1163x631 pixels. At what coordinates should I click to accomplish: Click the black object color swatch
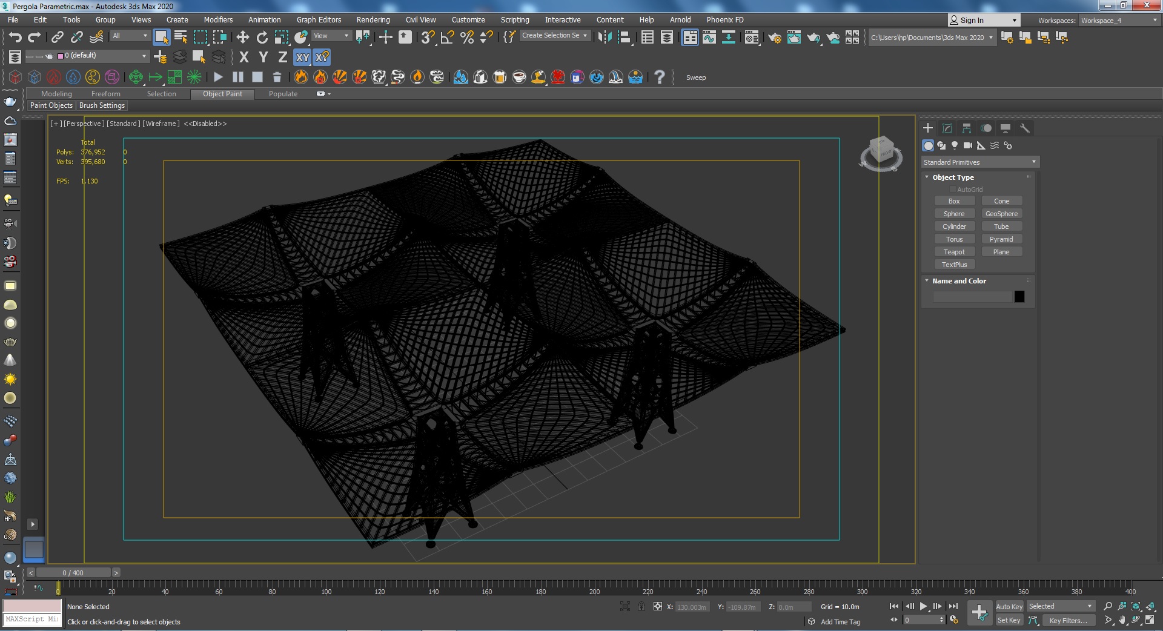(x=1019, y=297)
